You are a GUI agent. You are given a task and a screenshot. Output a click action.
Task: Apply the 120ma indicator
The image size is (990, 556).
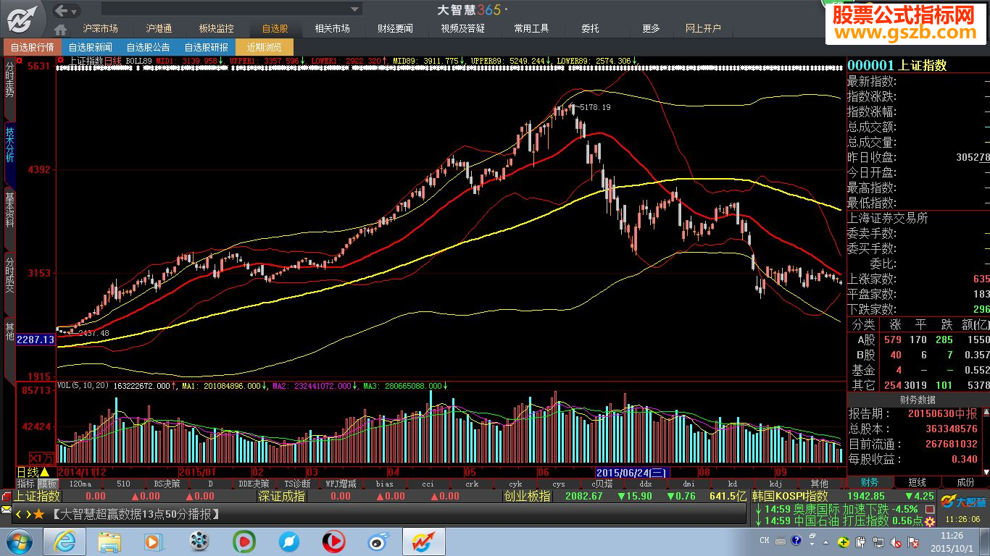click(80, 484)
